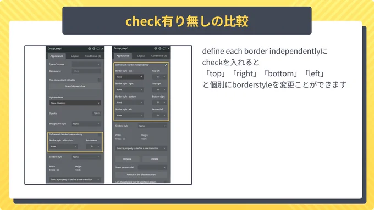The width and height of the screenshot is (374, 210).
Task: Open the Style Attribute None (Custom) dropdown
Action: tap(75, 103)
